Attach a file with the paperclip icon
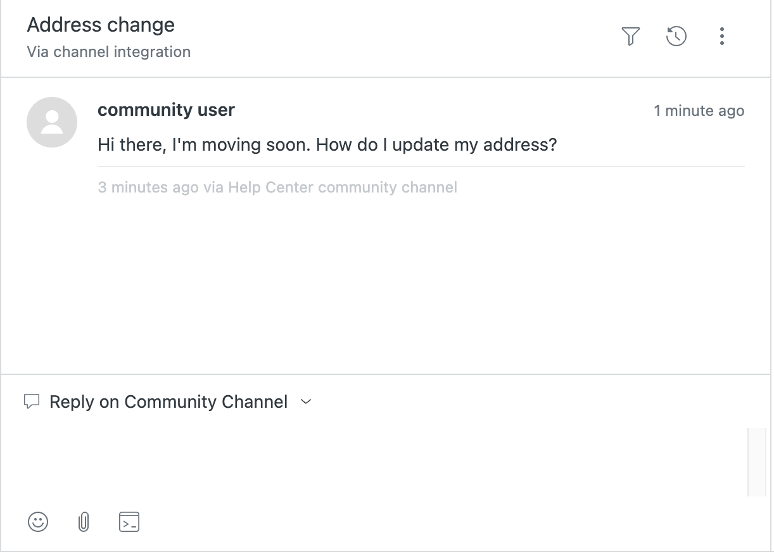 point(84,522)
